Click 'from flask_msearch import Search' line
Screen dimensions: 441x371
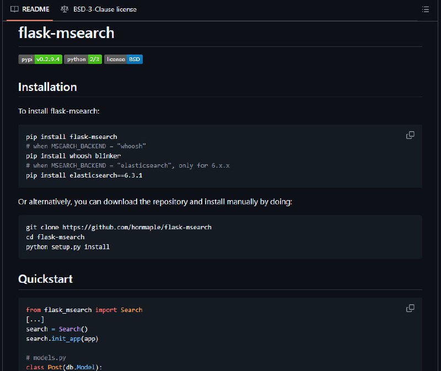pos(84,310)
